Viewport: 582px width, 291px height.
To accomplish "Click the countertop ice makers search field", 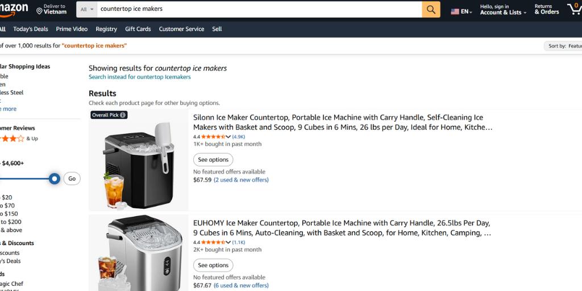I will point(259,9).
